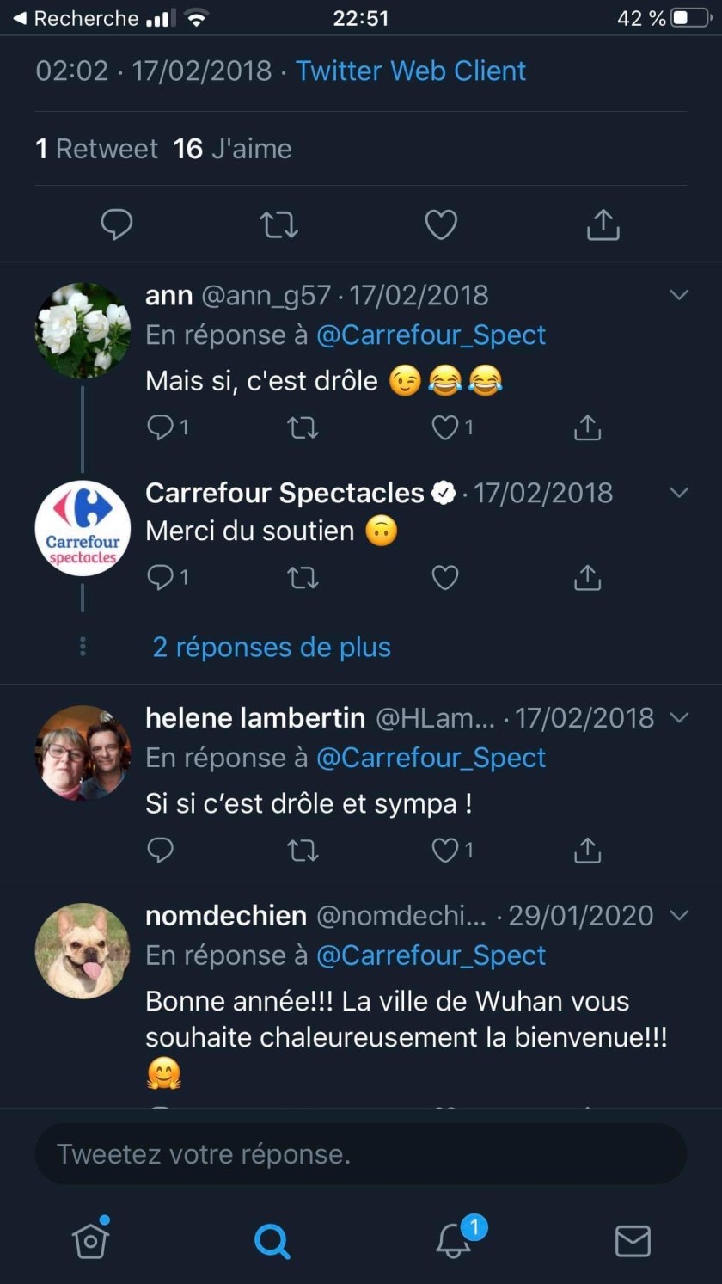Open Carrefour Spectacles profile picture

(83, 528)
